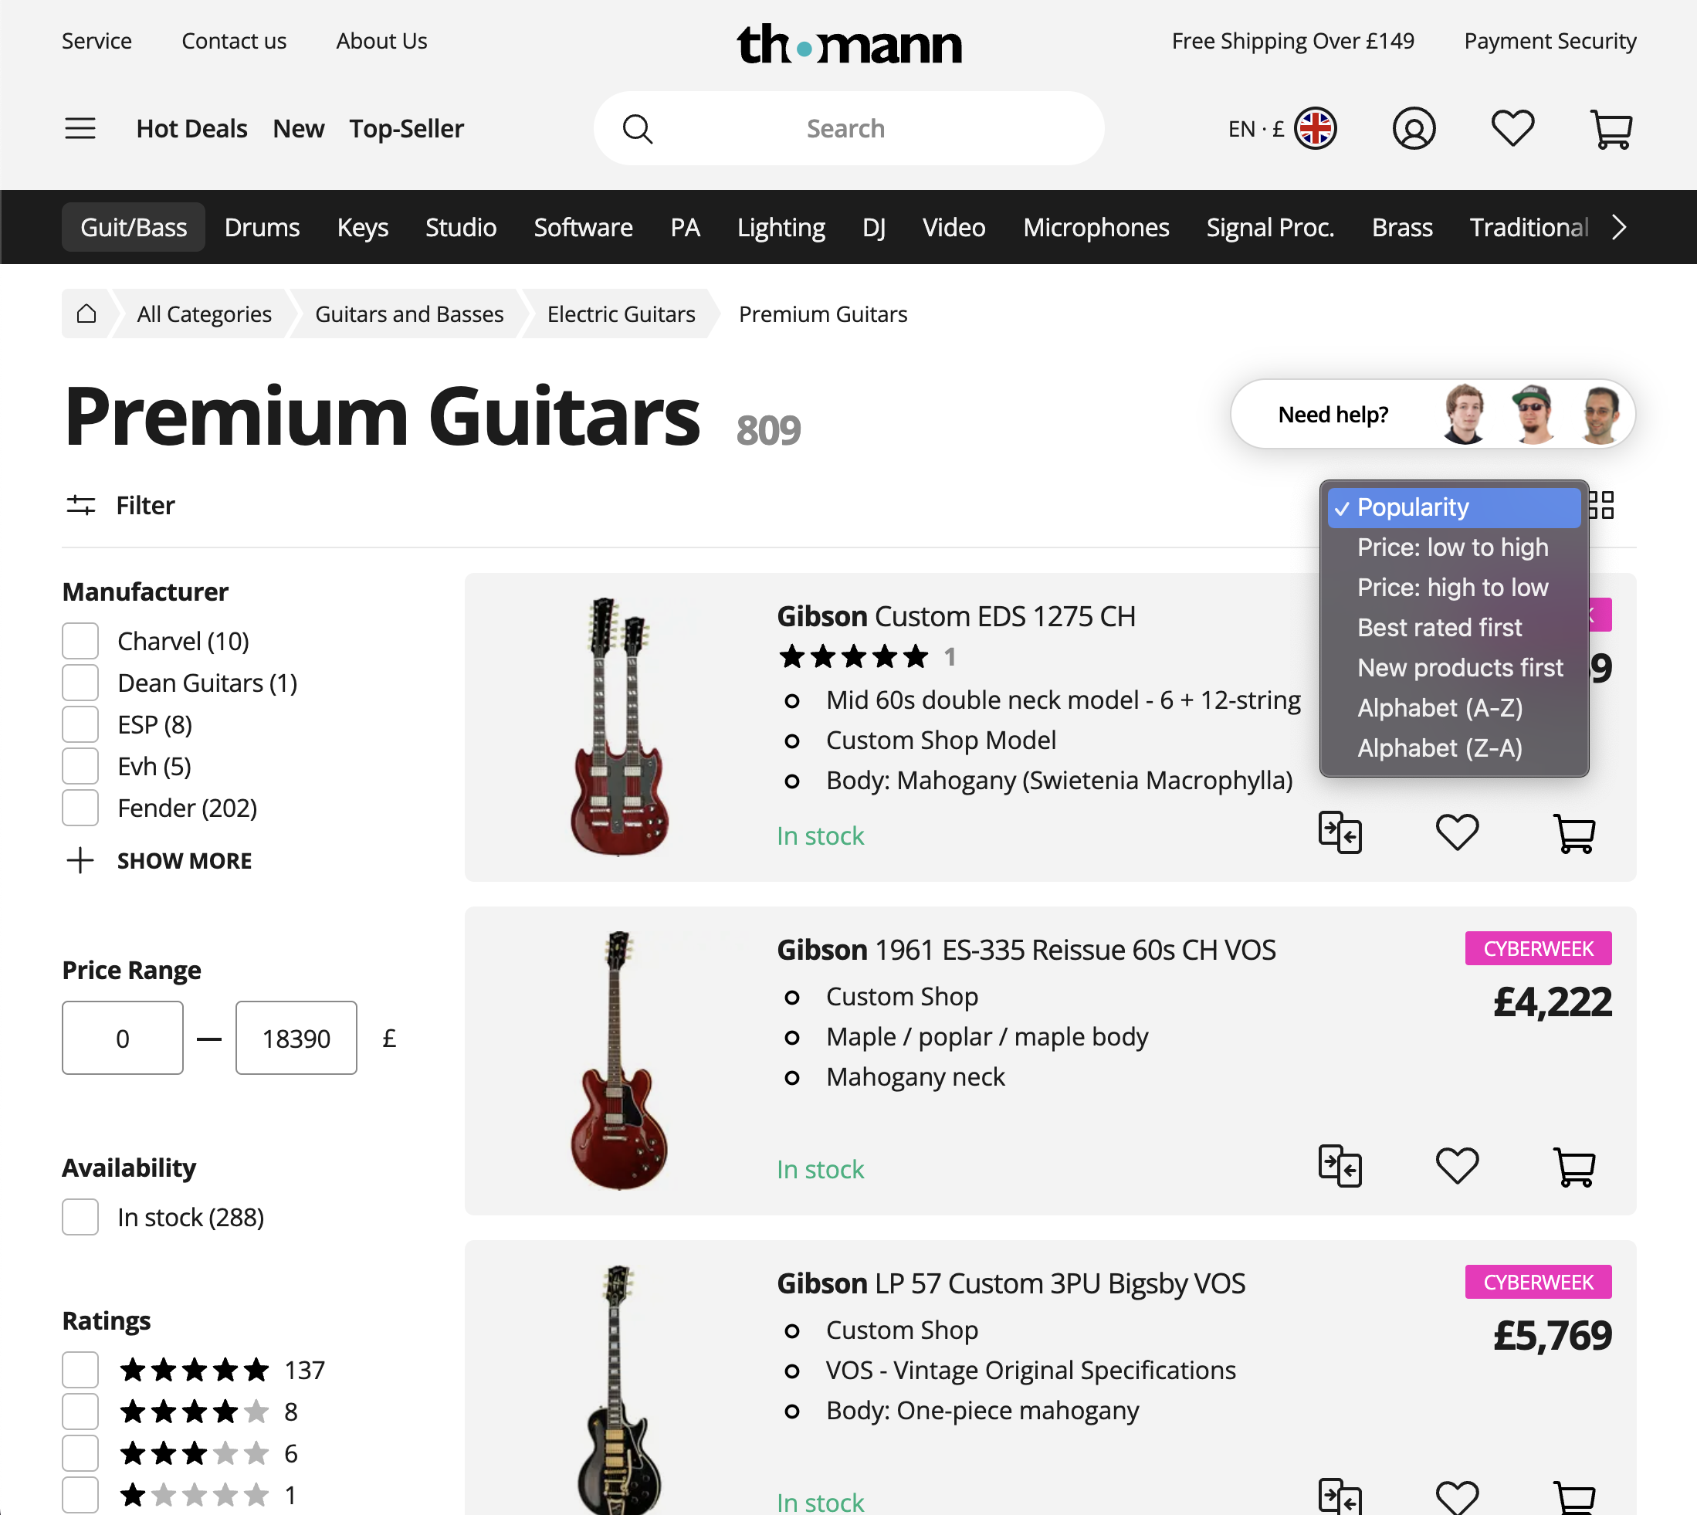
Task: Enable the Fender manufacturer filter
Action: 80,807
